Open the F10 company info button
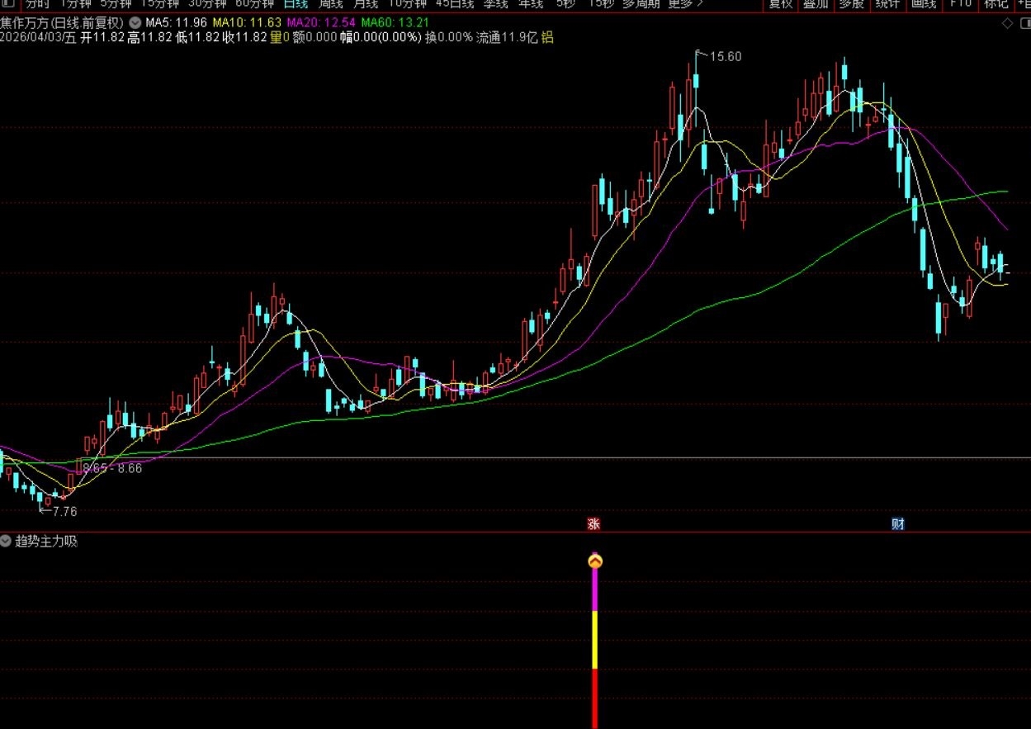 (x=960, y=4)
